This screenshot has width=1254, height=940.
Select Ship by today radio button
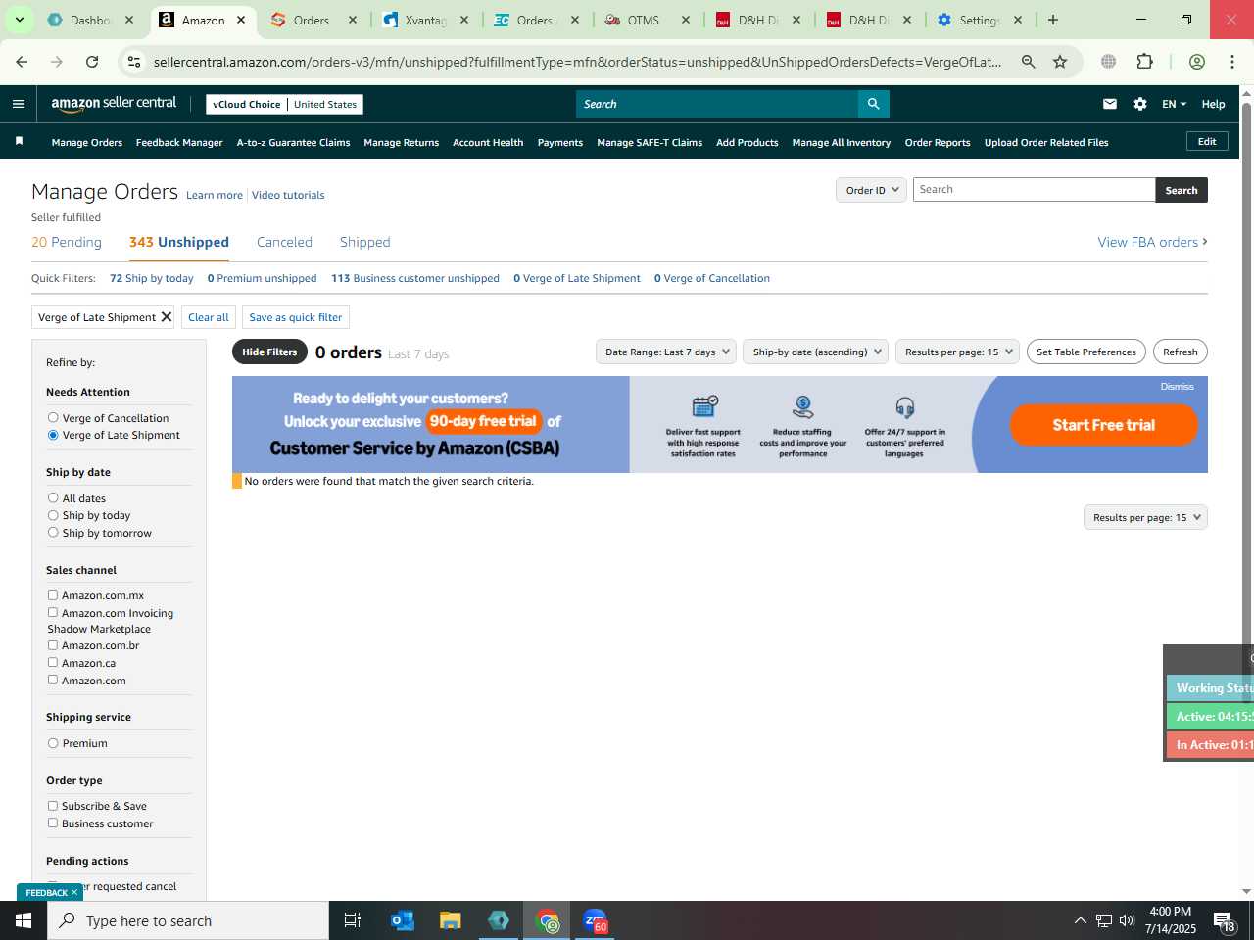point(53,515)
